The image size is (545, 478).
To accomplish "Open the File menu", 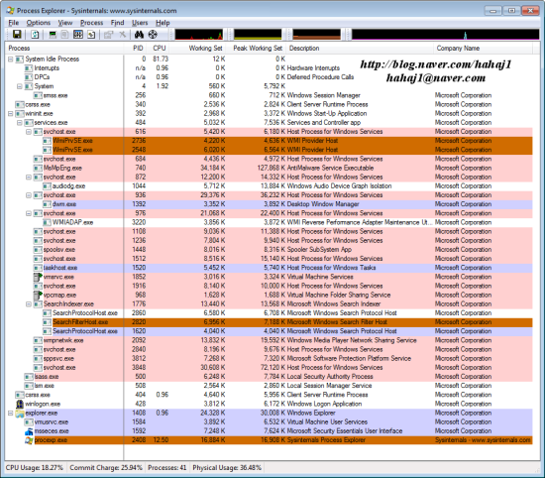I will coord(14,23).
